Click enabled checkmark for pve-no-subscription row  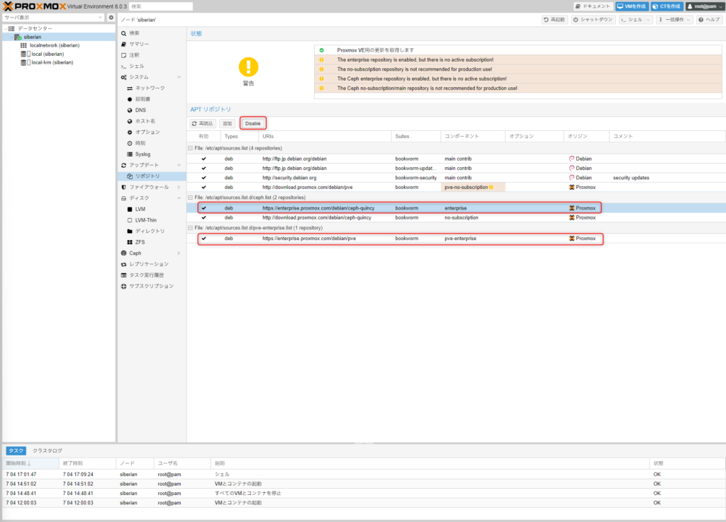point(203,187)
